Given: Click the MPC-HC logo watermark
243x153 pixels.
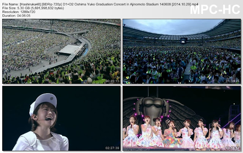Looking at the screenshot, I should click(x=215, y=9).
